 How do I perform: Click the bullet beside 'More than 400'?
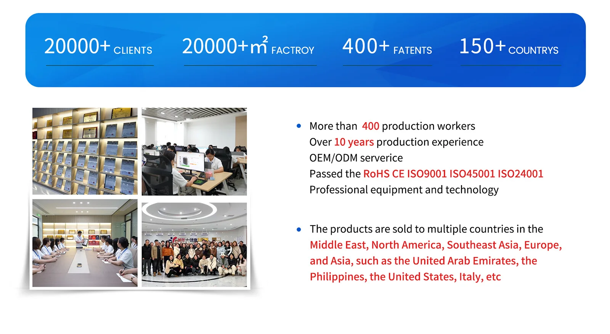299,126
